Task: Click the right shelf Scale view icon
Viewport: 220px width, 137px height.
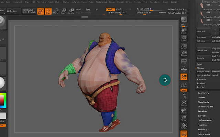Action: 184,119
